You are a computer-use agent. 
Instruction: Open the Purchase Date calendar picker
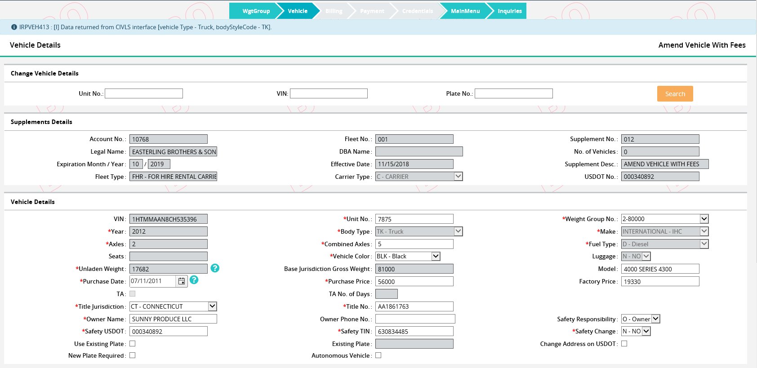182,281
